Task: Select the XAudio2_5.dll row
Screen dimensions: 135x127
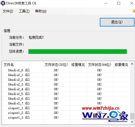Action: pos(66,94)
